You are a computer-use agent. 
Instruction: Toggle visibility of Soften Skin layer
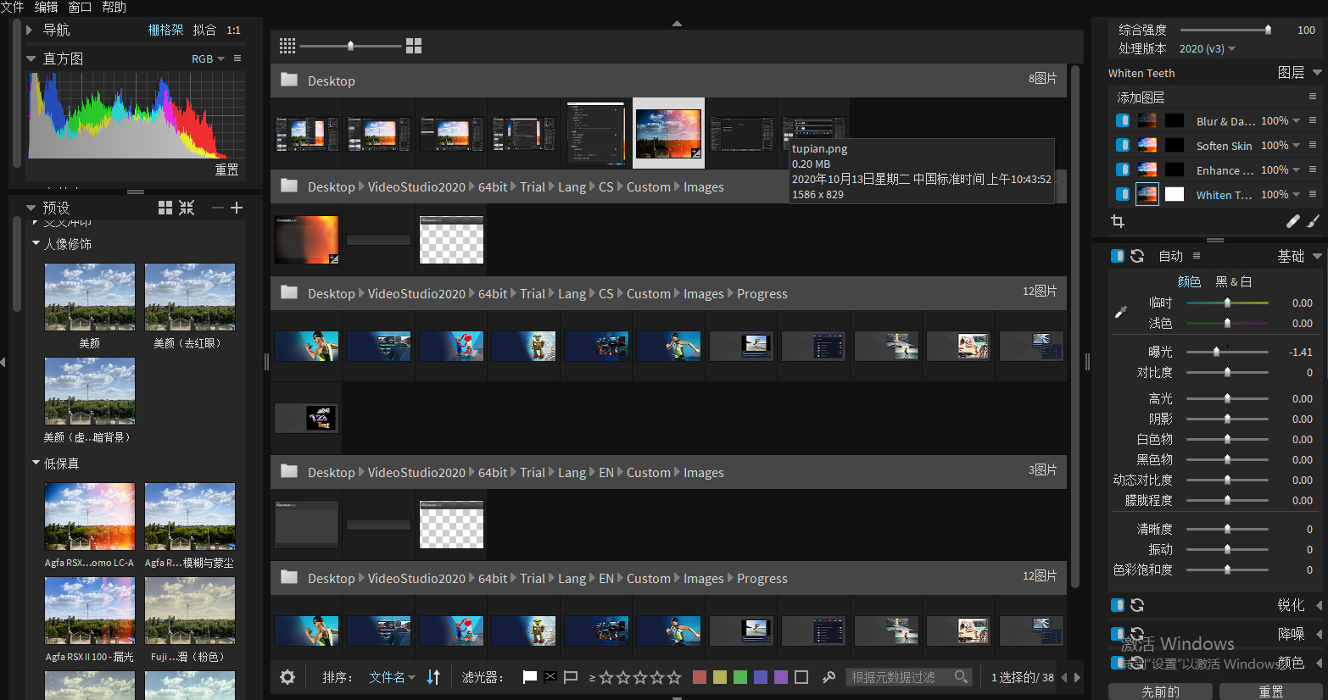[x=1123, y=146]
